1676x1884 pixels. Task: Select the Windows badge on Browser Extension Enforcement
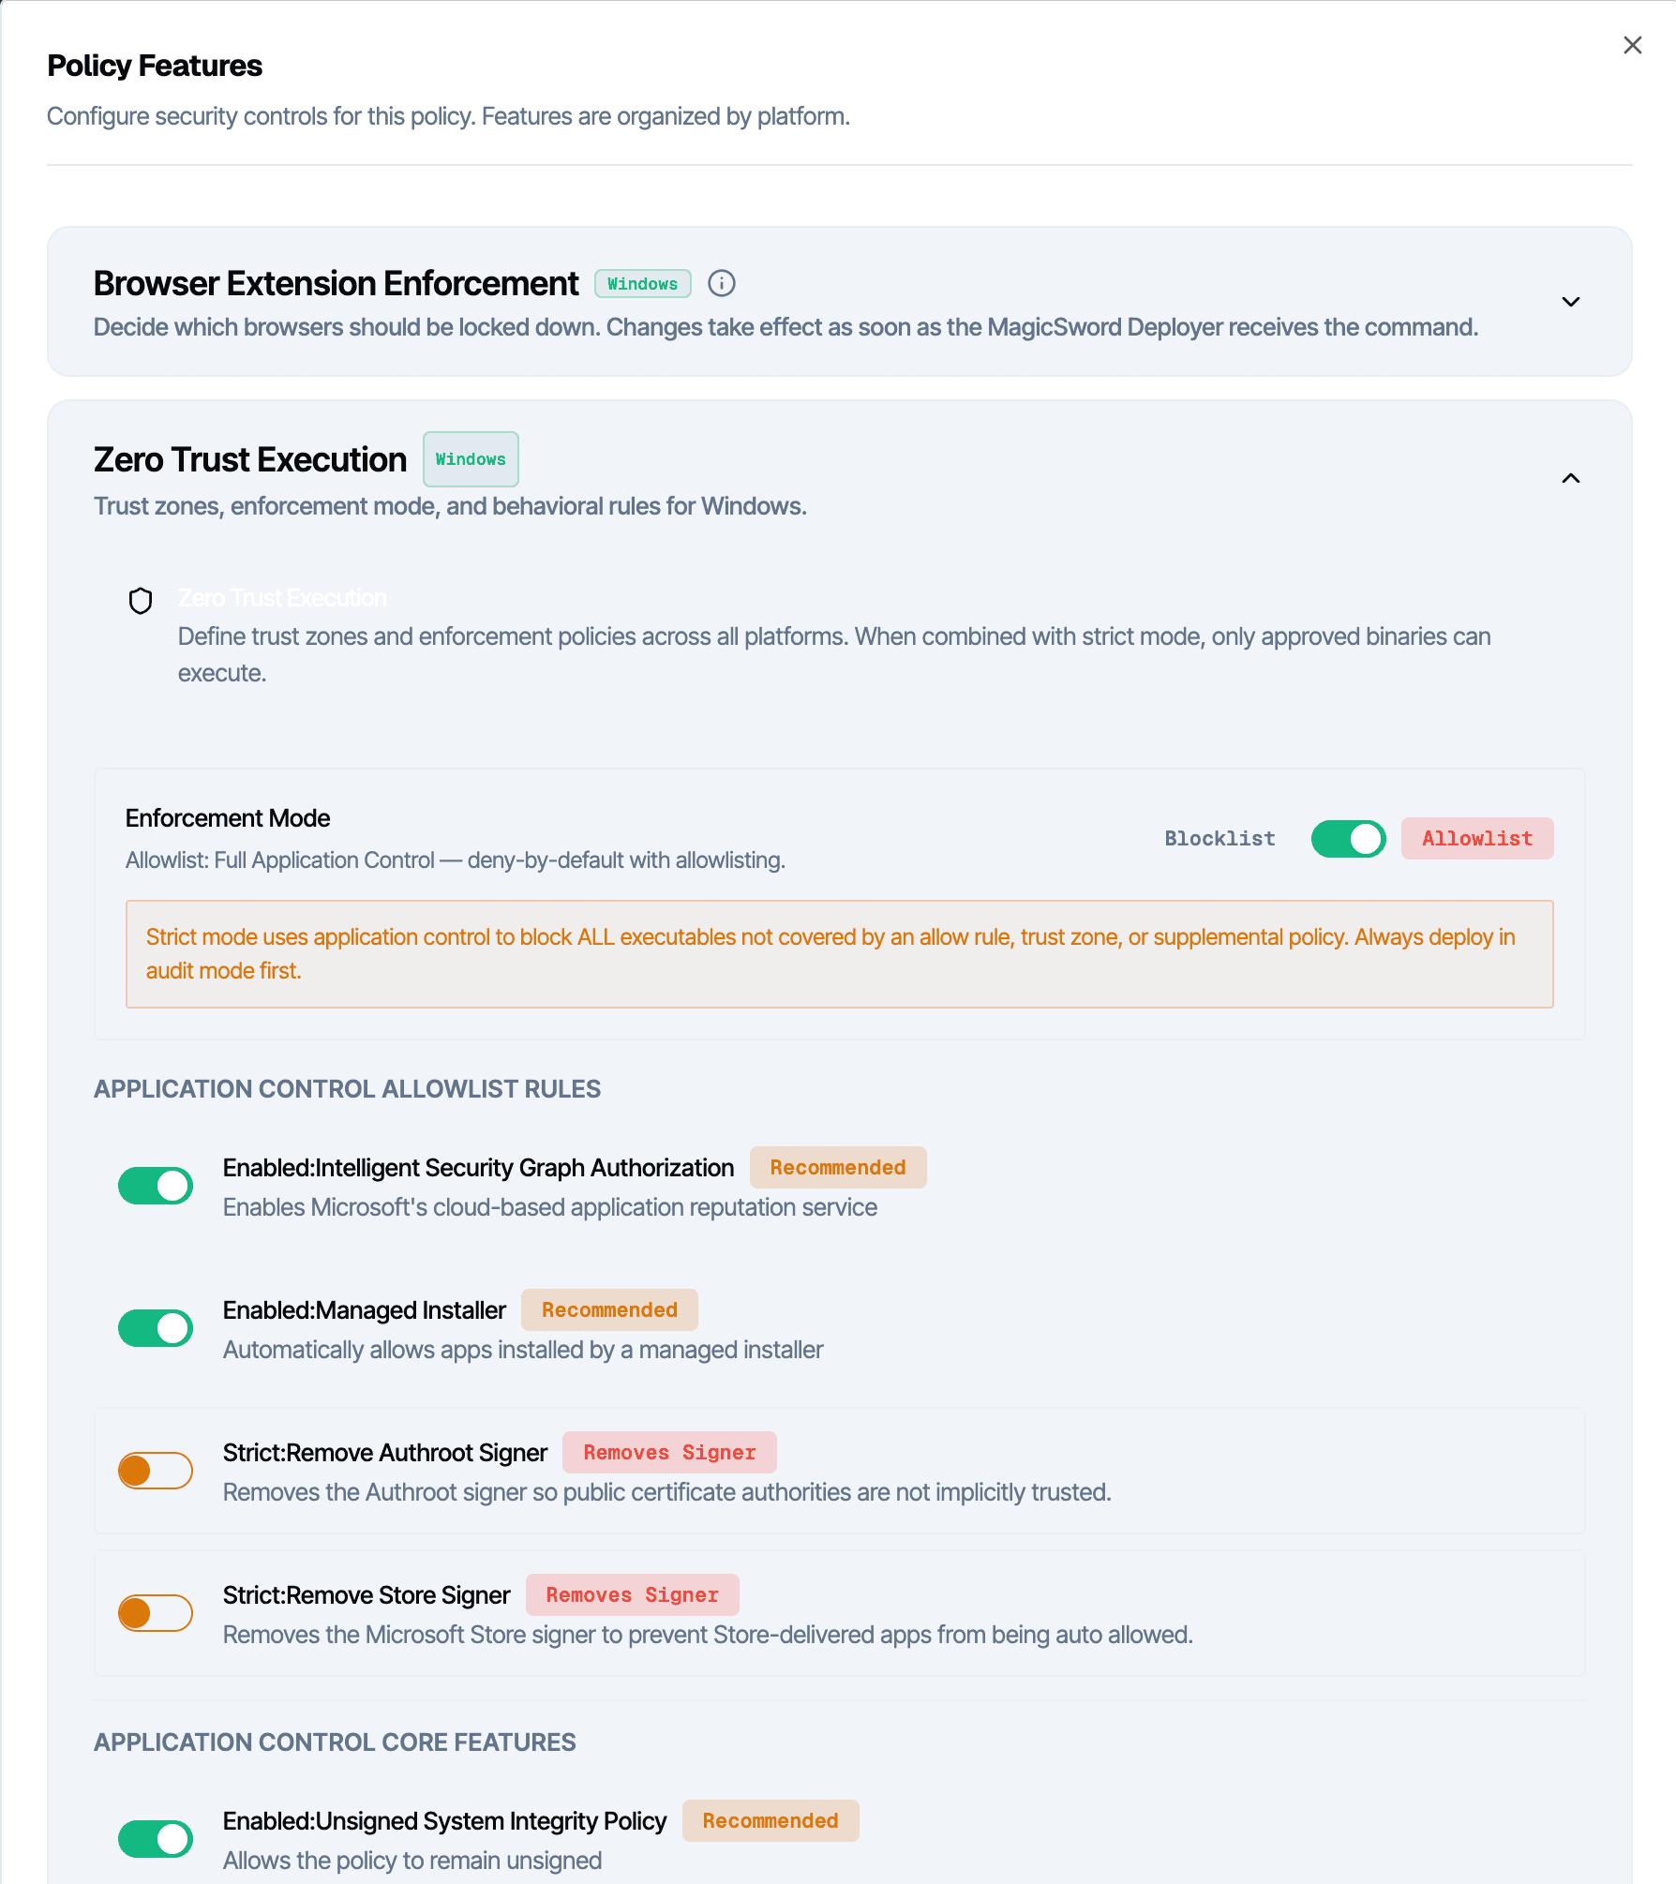tap(642, 283)
